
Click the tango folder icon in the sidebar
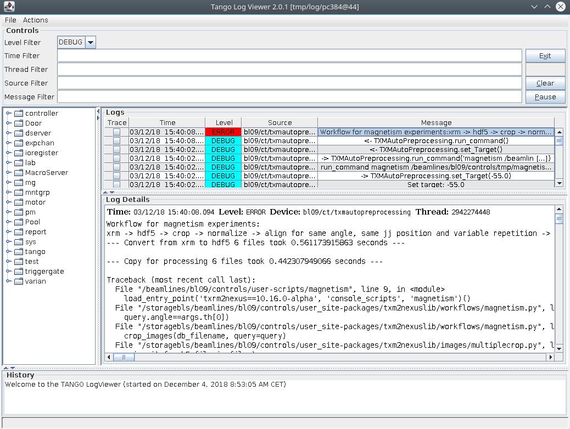[x=18, y=251]
